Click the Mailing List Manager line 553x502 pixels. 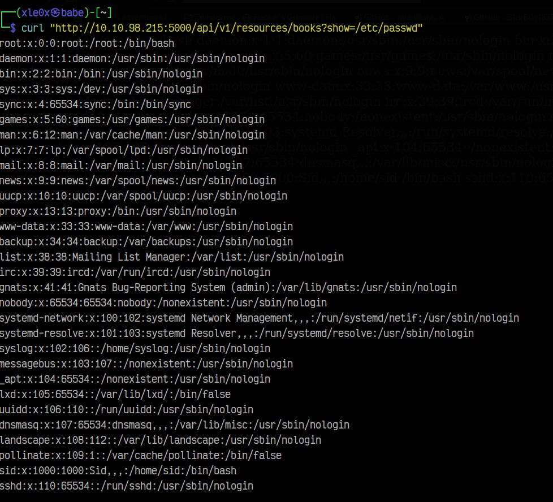172,257
